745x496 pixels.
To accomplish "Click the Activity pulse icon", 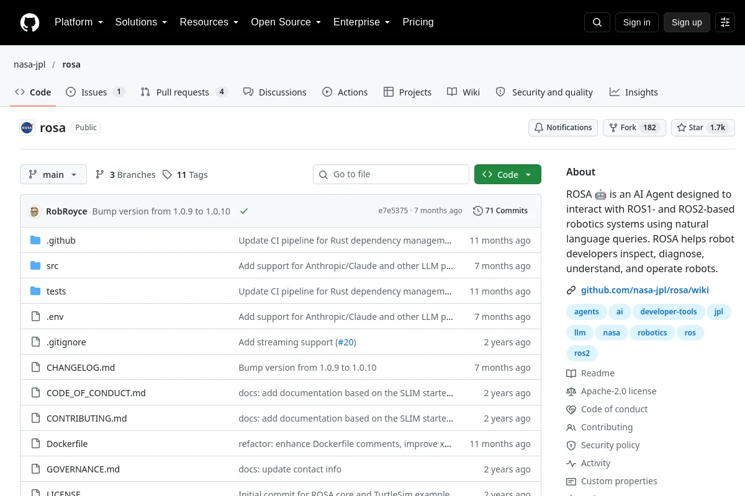I will pyautogui.click(x=571, y=463).
